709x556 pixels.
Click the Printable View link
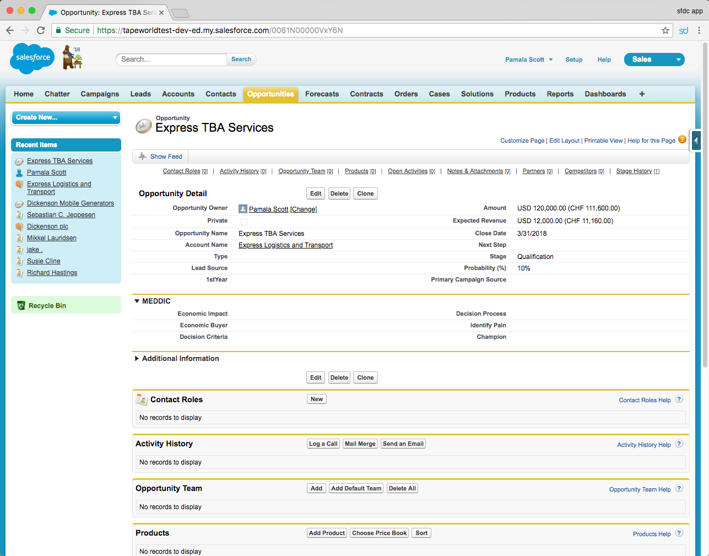[603, 141]
